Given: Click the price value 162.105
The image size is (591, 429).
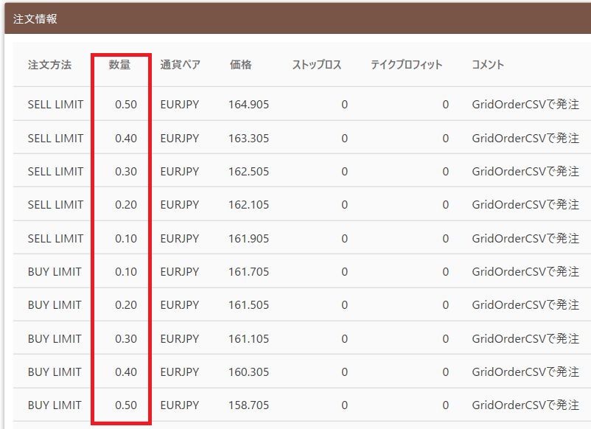Looking at the screenshot, I should click(x=249, y=205).
